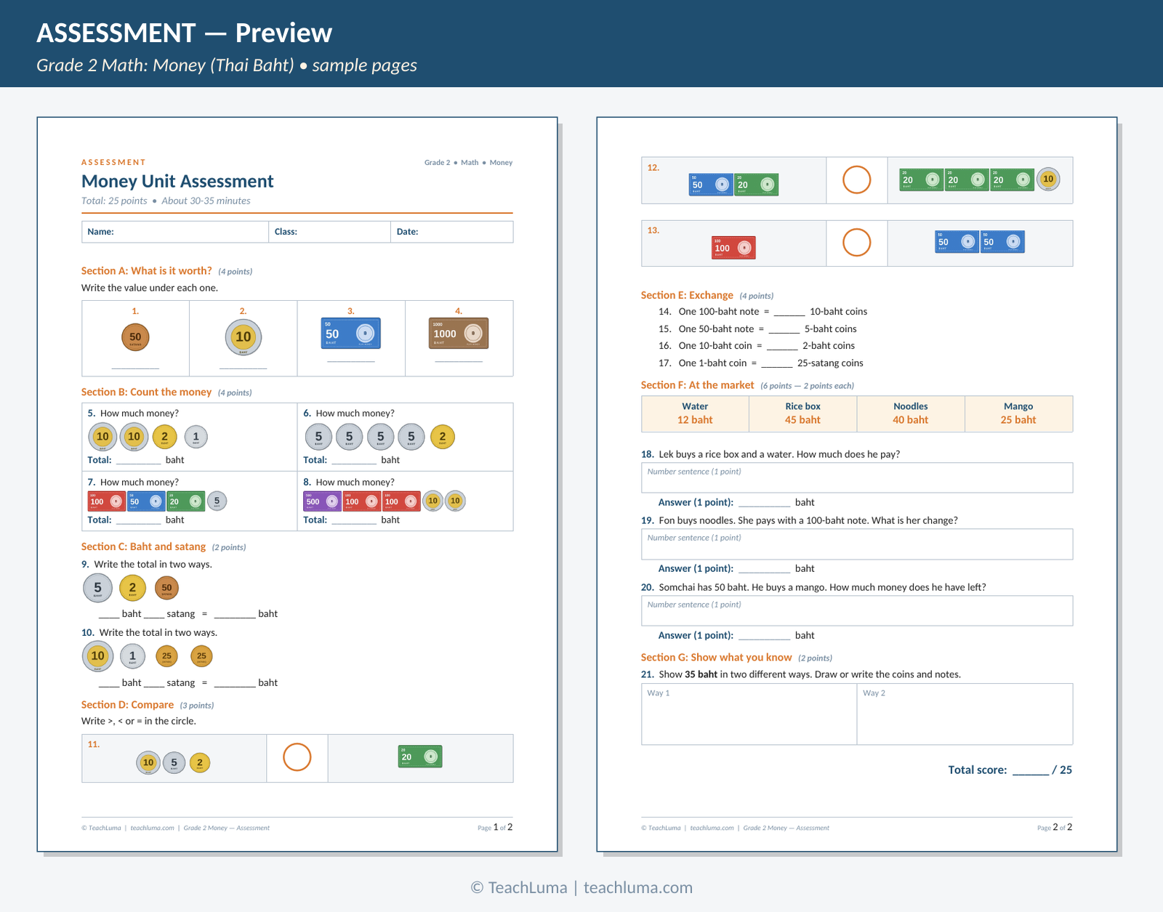Click the number sentence box for question 20
This screenshot has width=1163, height=912.
[857, 610]
